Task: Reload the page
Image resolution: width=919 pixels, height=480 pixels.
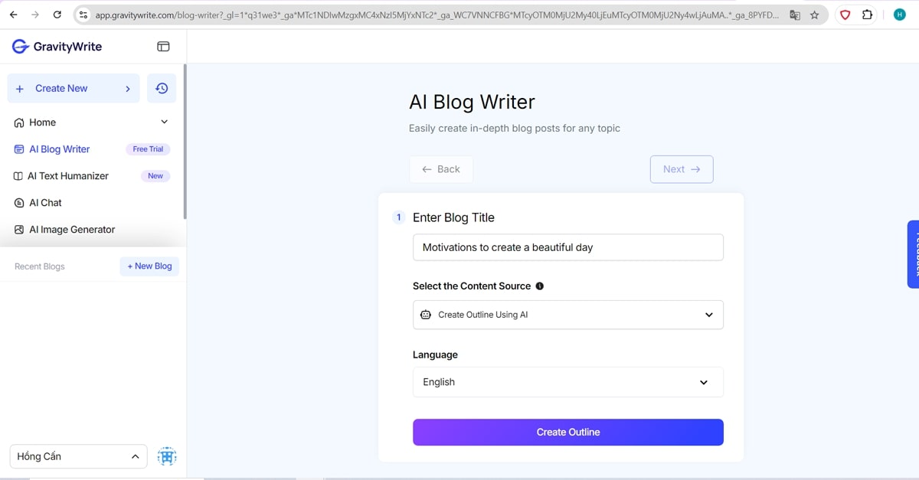Action: coord(57,15)
